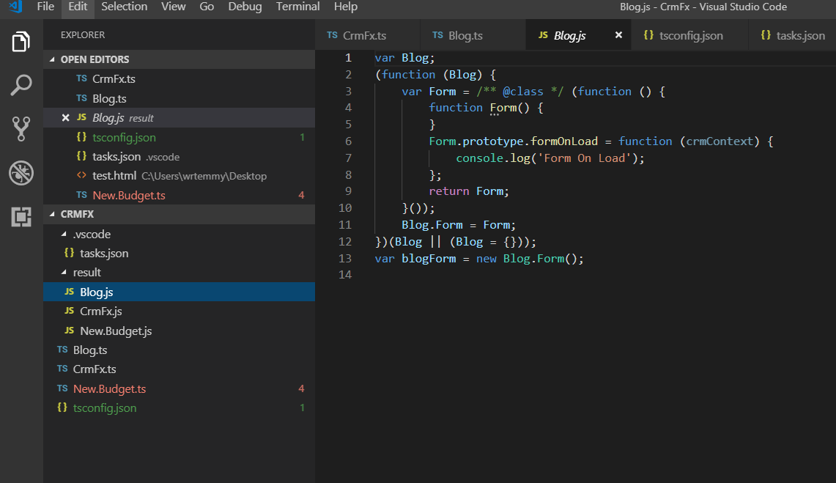The image size is (836, 483).
Task: Open the Explorer view in activity bar
Action: pyautogui.click(x=21, y=42)
